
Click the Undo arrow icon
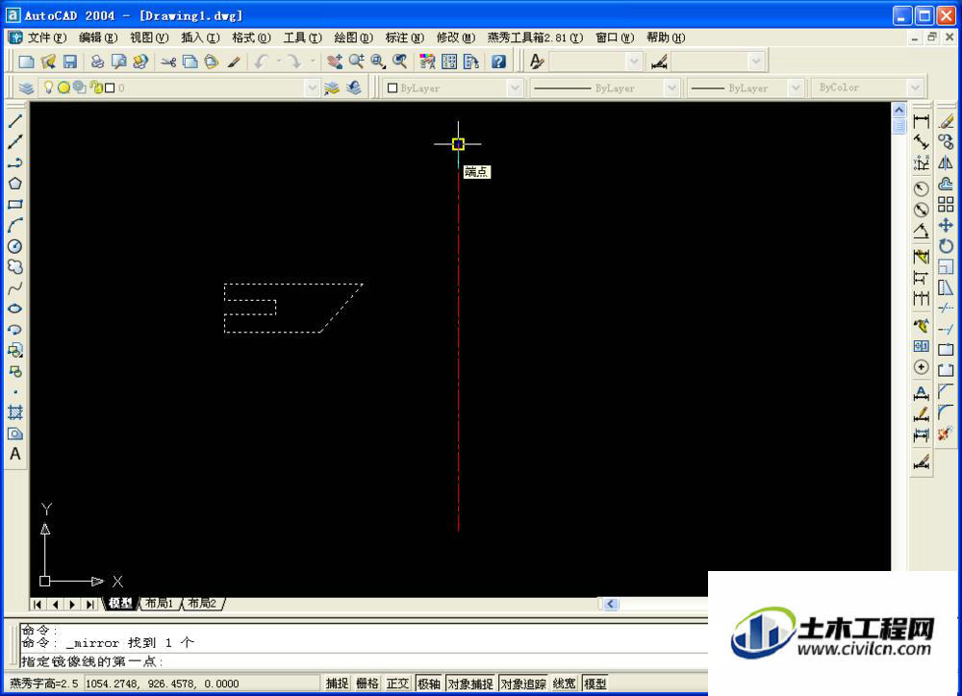click(262, 62)
